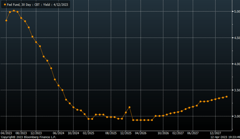Click the 10/2026 x-axis date label

(163, 133)
